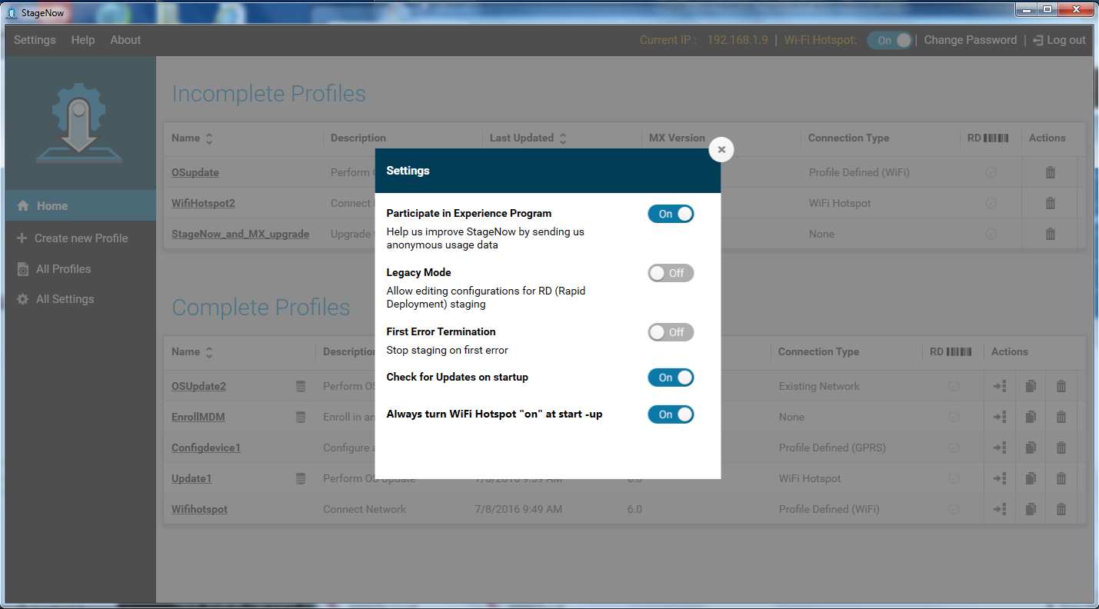Turn off Participate in Experience Program
The height and width of the screenshot is (609, 1099).
(671, 214)
